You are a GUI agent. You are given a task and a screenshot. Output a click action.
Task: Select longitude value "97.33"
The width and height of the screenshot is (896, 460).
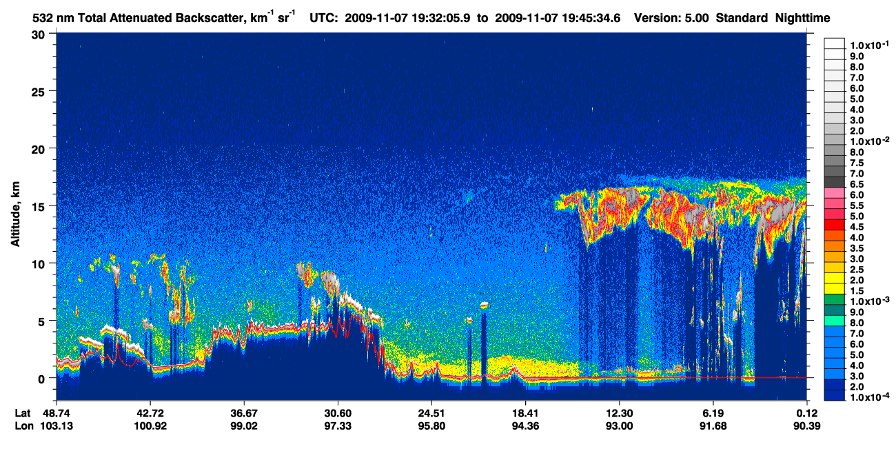click(x=337, y=426)
